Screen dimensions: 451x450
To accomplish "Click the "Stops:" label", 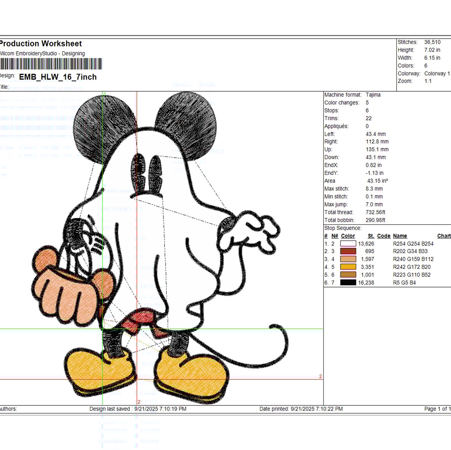I will pyautogui.click(x=332, y=110).
